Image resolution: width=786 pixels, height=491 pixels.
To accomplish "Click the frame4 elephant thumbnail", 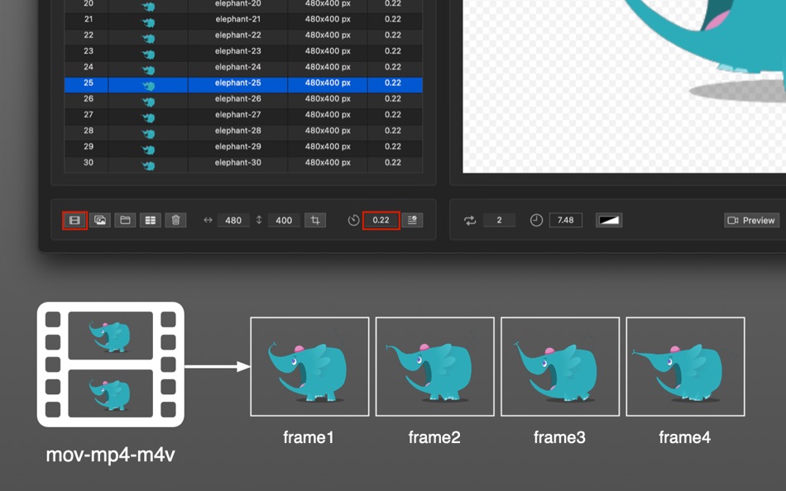I will [686, 367].
